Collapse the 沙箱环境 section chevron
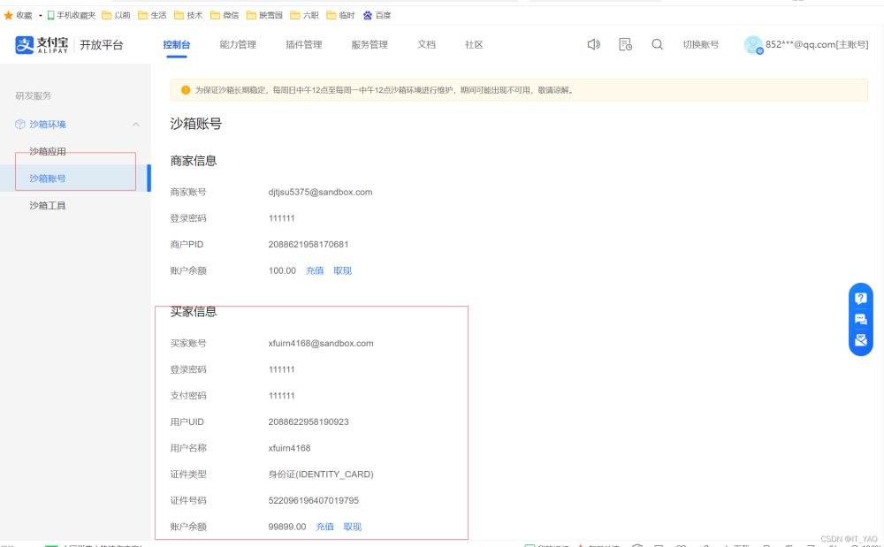Screen dimensions: 884x547 pyautogui.click(x=136, y=125)
